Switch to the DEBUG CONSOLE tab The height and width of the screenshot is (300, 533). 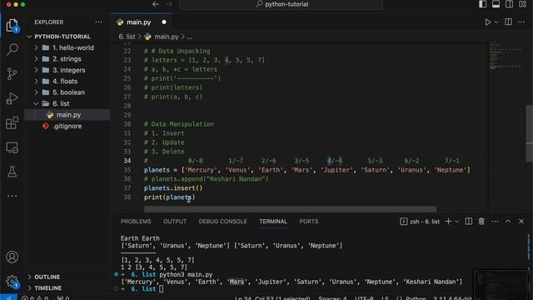222,222
